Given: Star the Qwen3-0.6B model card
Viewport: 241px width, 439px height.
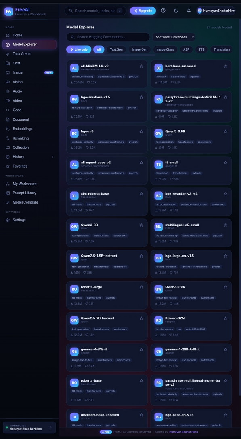Looking at the screenshot, I should click(x=226, y=131).
